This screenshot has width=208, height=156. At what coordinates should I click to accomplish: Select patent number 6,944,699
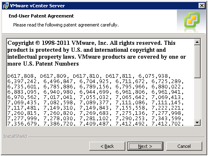(x=94, y=92)
